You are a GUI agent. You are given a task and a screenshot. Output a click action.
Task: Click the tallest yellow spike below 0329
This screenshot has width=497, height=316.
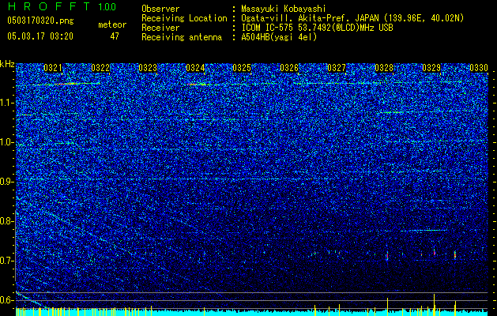tap(435, 304)
